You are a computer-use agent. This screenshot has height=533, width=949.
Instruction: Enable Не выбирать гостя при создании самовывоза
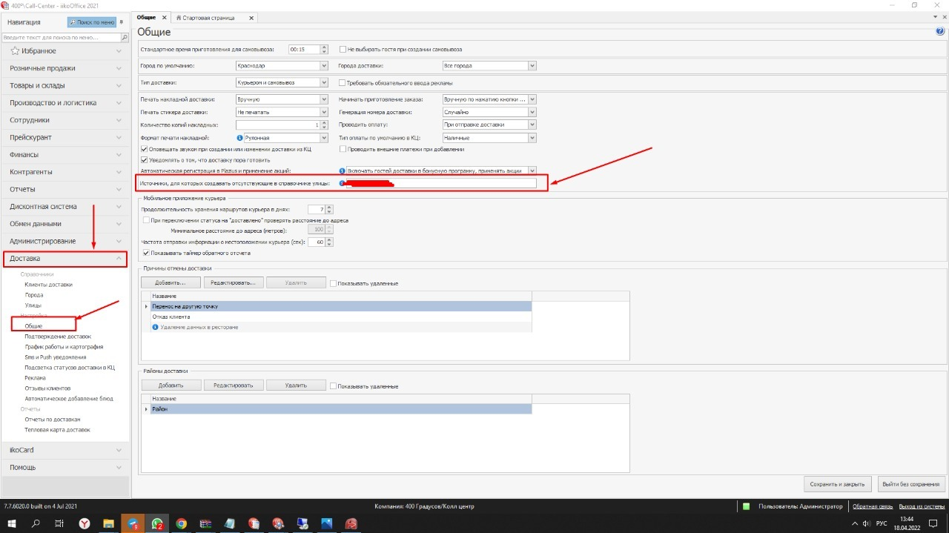(x=343, y=50)
